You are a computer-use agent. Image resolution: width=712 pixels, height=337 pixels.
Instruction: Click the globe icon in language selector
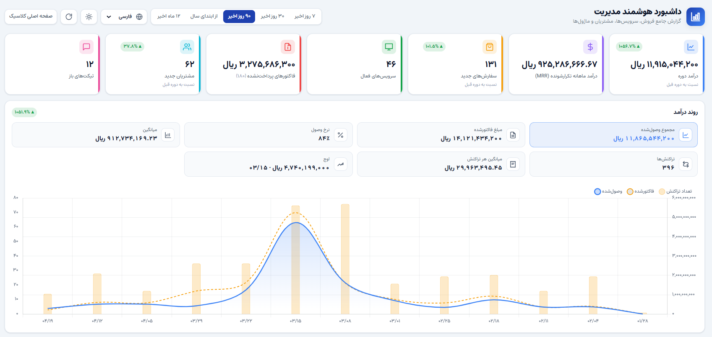(139, 17)
